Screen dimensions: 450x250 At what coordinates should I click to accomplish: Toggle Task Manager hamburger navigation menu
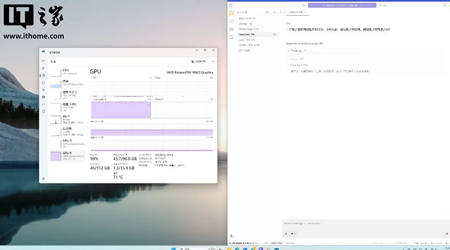click(x=43, y=61)
